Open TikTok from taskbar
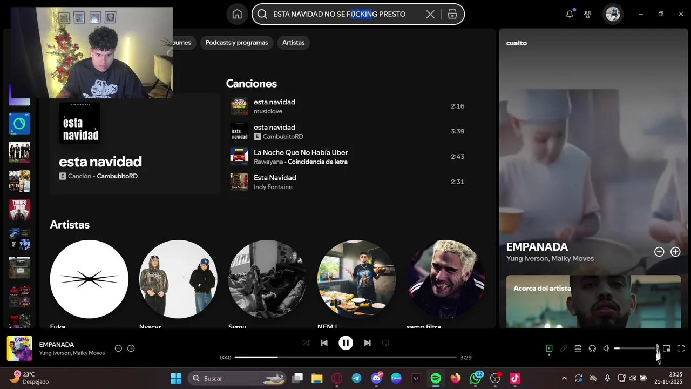The image size is (691, 389). click(515, 378)
